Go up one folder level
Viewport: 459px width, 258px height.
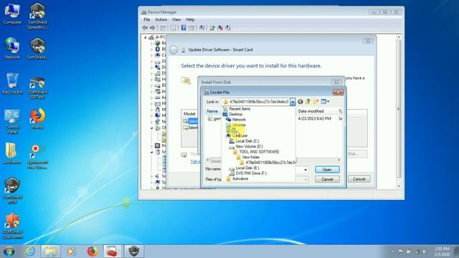308,102
